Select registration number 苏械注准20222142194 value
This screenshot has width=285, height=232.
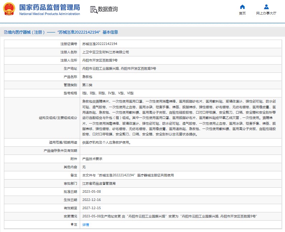(x=100, y=44)
